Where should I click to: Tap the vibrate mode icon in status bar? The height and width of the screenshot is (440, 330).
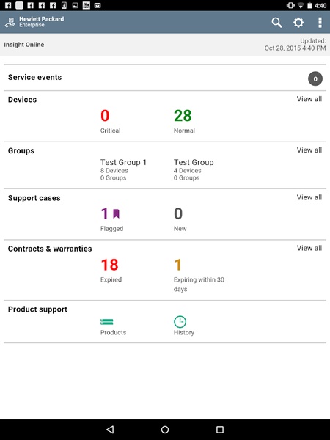coord(290,5)
